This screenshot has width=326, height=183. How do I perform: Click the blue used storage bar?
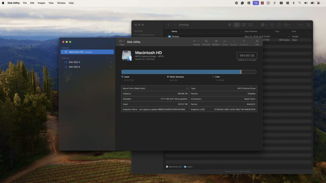(181, 72)
